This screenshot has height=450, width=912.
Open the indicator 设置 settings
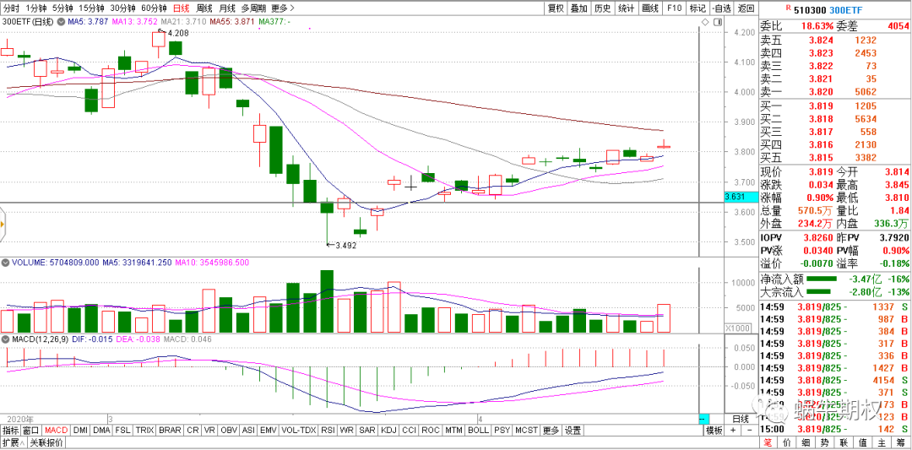(x=573, y=431)
